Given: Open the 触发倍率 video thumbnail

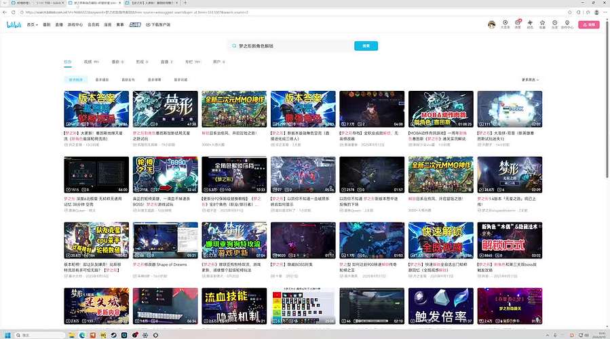Looking at the screenshot, I should tap(441, 306).
